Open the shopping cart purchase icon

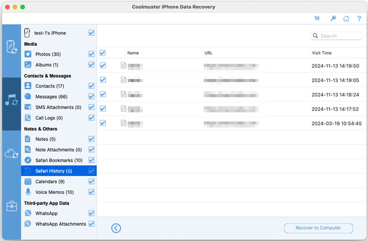click(x=317, y=18)
